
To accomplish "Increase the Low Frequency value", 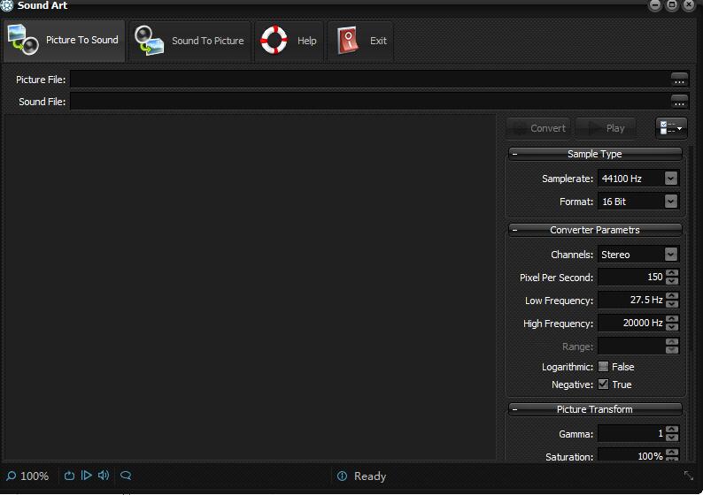I will (672, 296).
